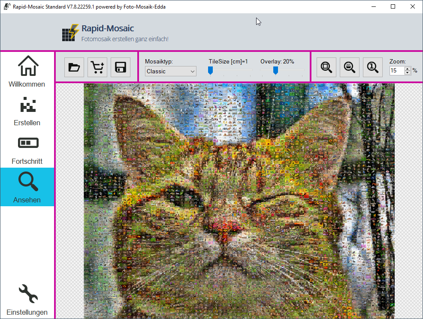Maximize the Rapid-Mosaic window
Viewport: 423px width, 319px height.
pyautogui.click(x=393, y=6)
